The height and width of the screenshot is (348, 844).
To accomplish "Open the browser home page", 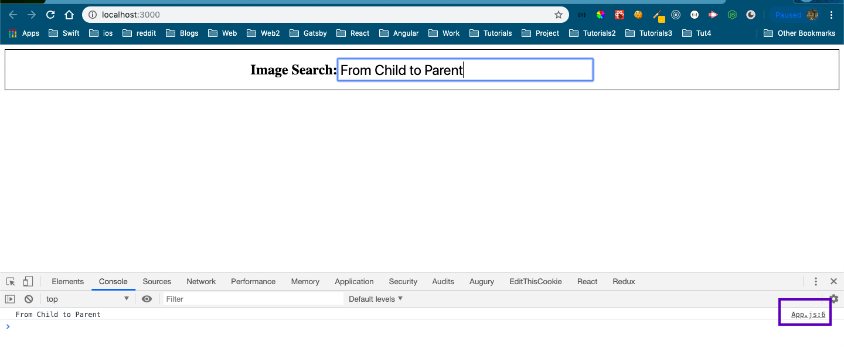I will 69,15.
